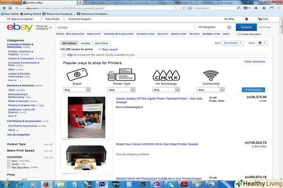The width and height of the screenshot is (283, 188).
Task: Open the Printer Type Any dropdown
Action: (x=121, y=90)
